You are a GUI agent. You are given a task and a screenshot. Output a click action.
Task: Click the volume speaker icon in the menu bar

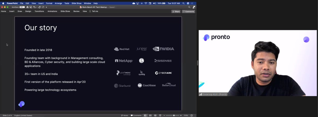pyautogui.click(x=154, y=3)
